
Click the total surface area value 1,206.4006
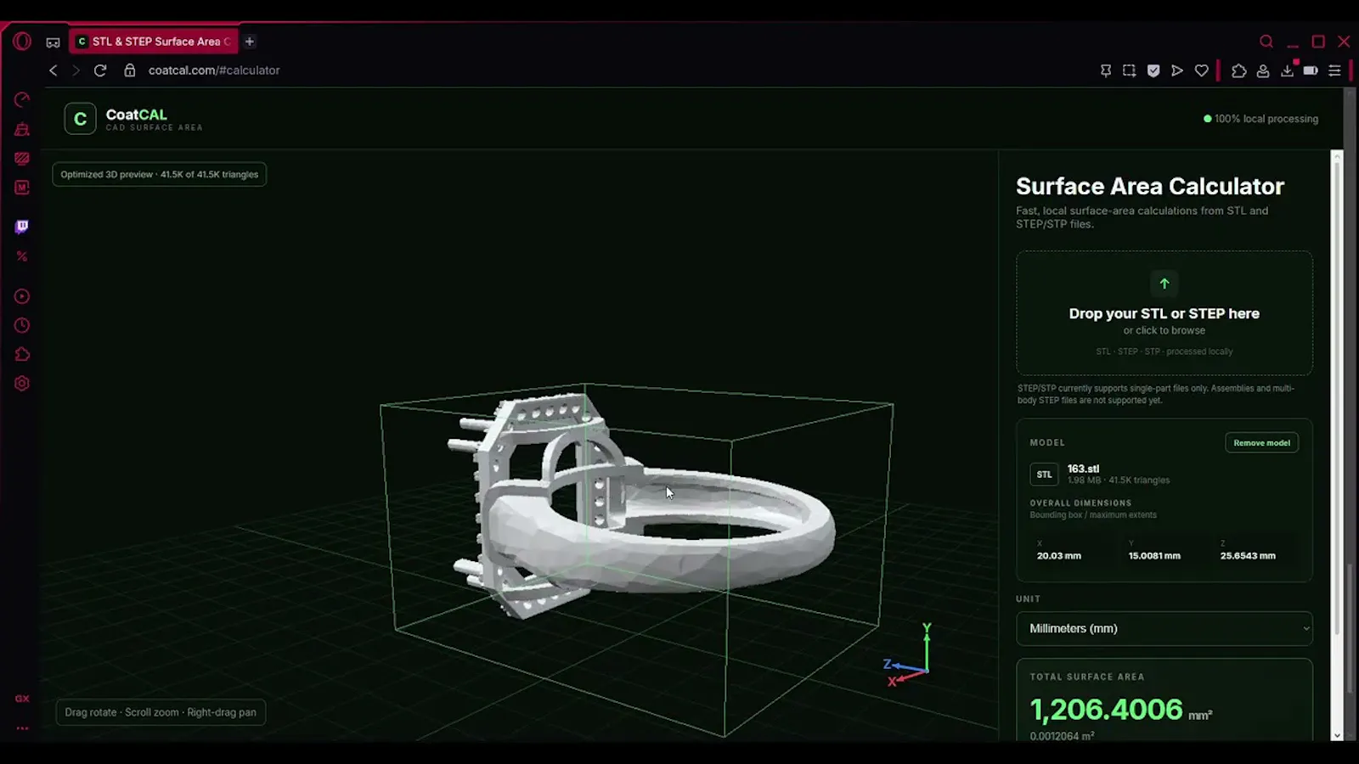(1106, 710)
